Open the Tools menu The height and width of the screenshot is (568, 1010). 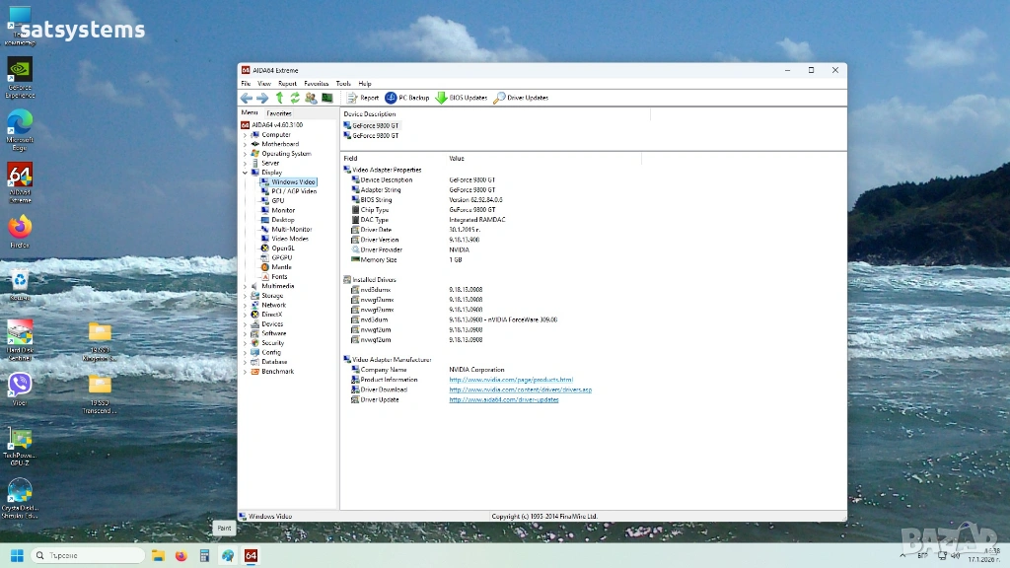[343, 84]
